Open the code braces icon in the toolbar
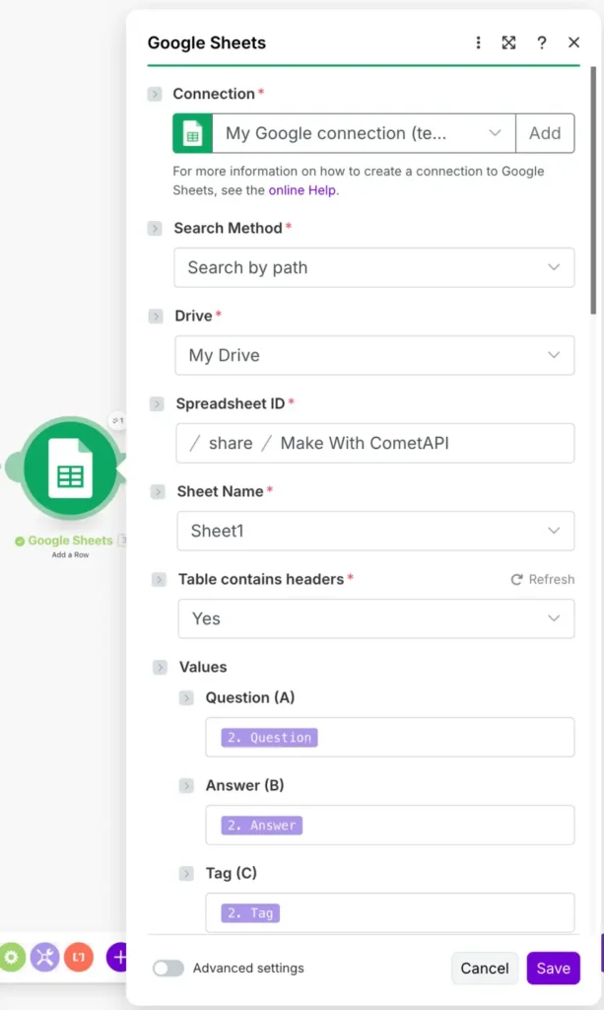 coord(78,957)
